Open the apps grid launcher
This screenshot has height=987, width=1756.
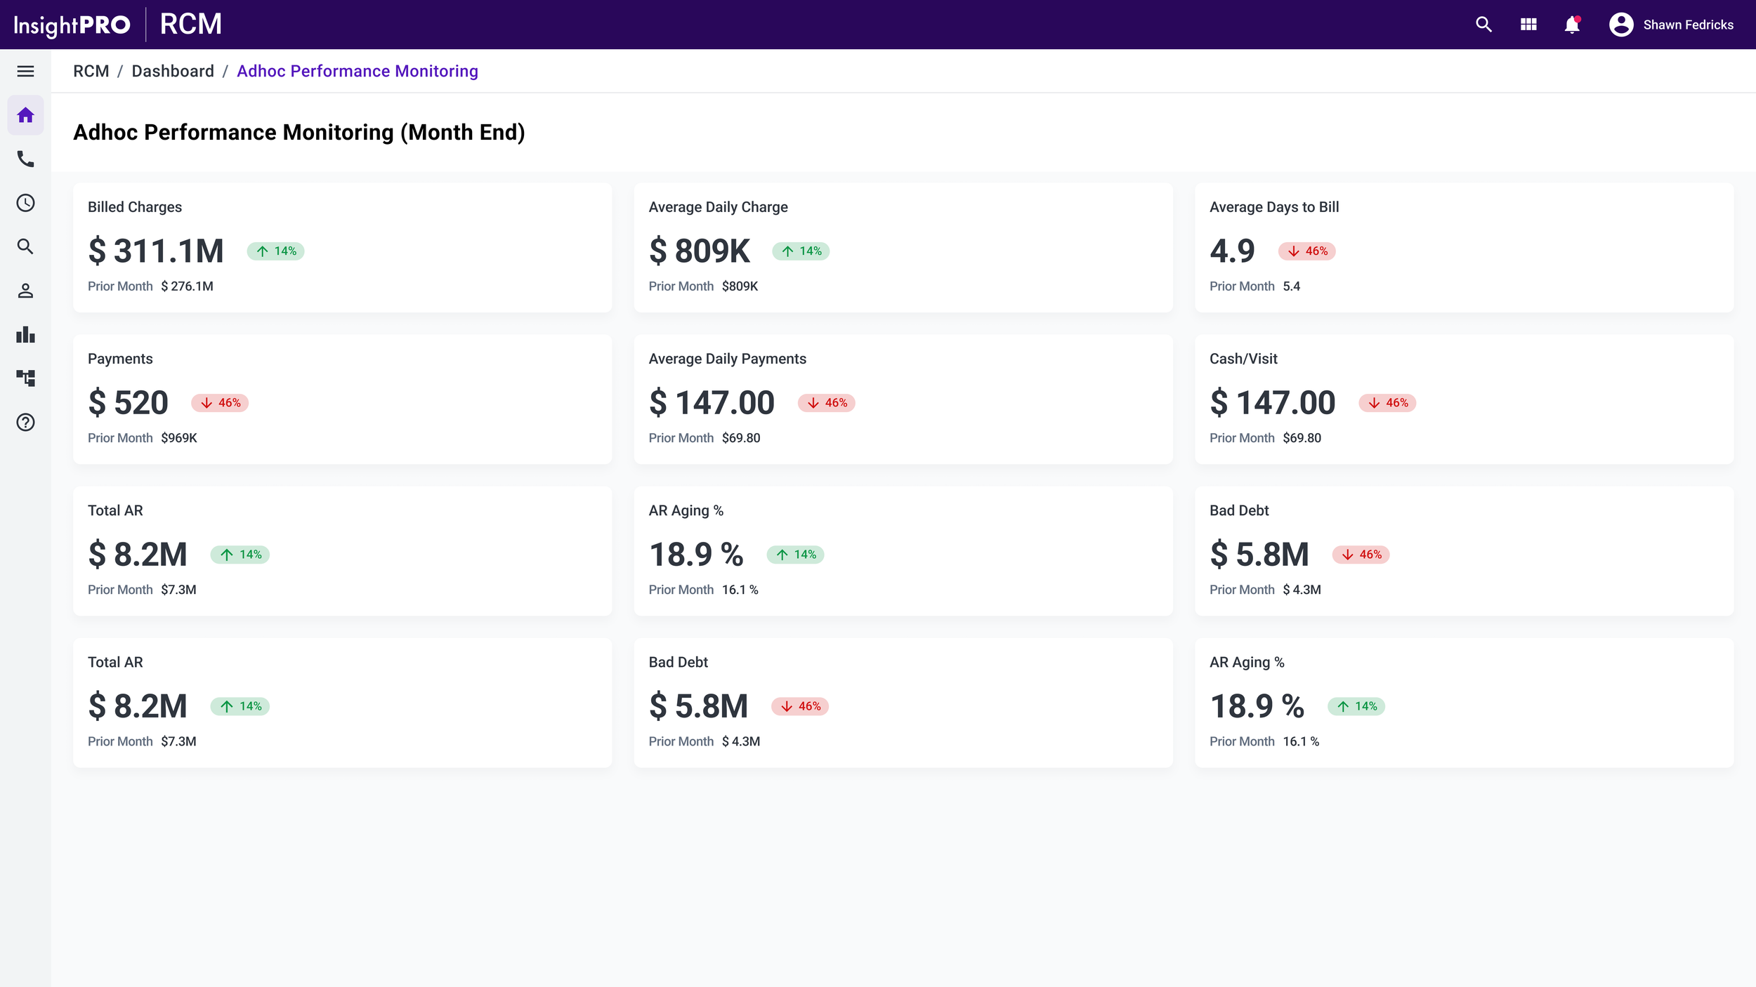coord(1528,25)
